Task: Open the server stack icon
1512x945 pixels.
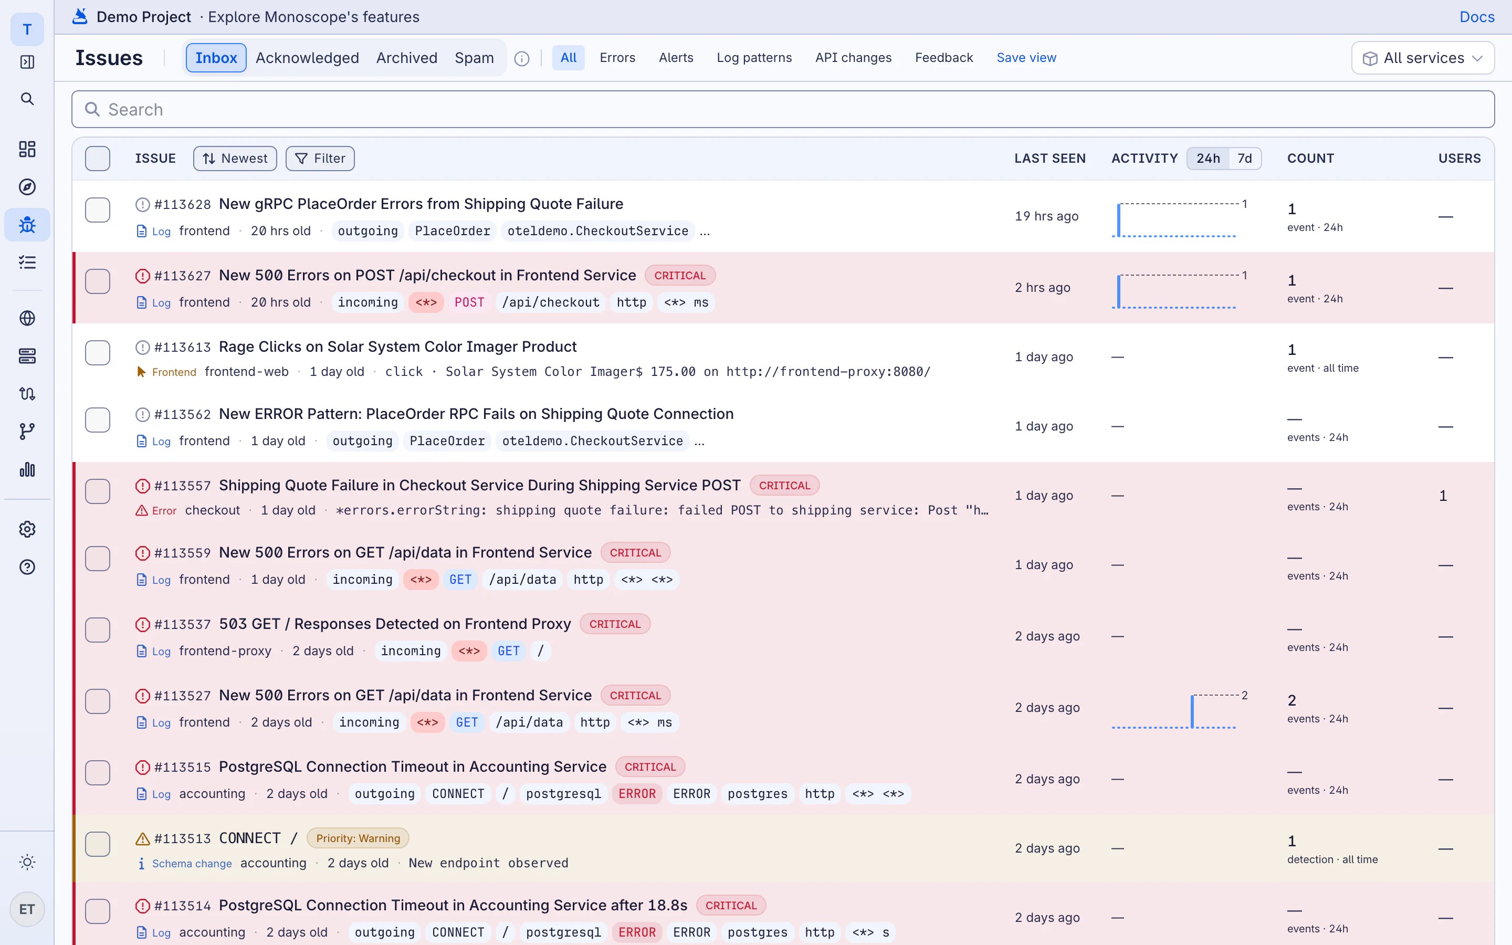Action: click(27, 355)
